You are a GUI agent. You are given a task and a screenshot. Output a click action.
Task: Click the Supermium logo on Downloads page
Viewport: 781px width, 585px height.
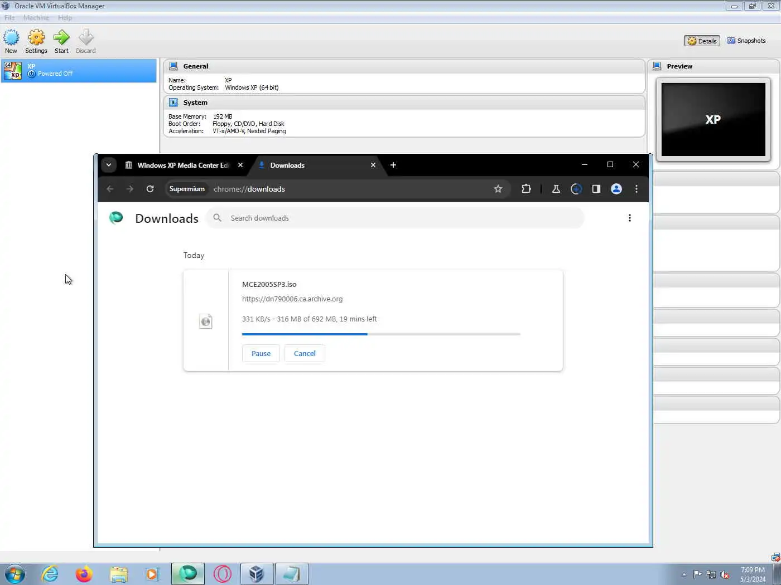click(x=116, y=218)
